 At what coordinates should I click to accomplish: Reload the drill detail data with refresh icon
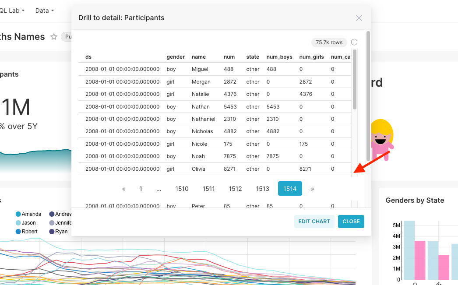coord(354,42)
